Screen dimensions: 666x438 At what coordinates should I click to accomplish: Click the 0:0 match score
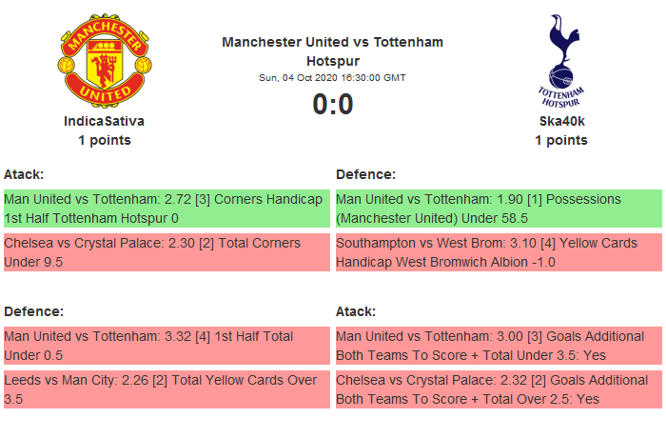click(x=332, y=104)
